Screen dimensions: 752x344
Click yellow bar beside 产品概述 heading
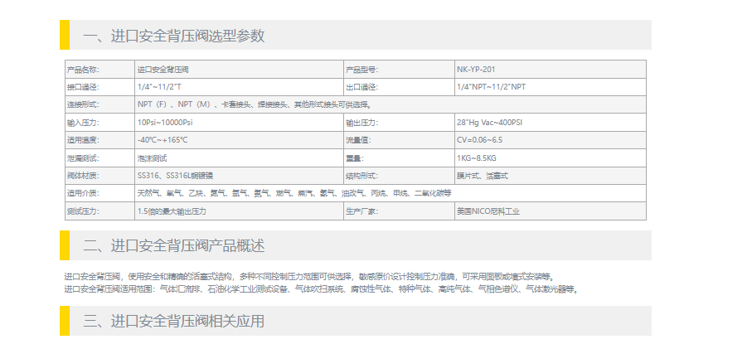65,245
